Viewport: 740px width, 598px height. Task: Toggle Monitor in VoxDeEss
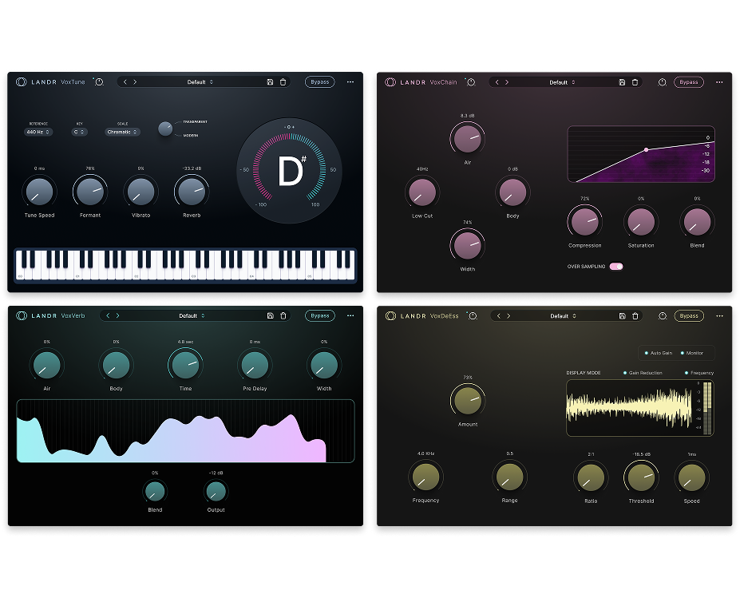tap(692, 353)
